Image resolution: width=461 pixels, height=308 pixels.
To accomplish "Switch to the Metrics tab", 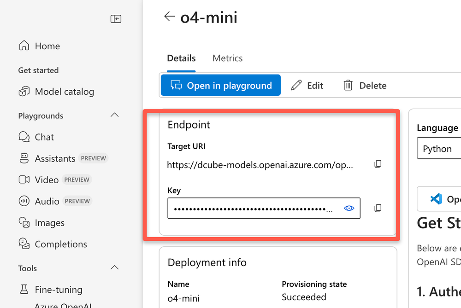I will (x=227, y=58).
